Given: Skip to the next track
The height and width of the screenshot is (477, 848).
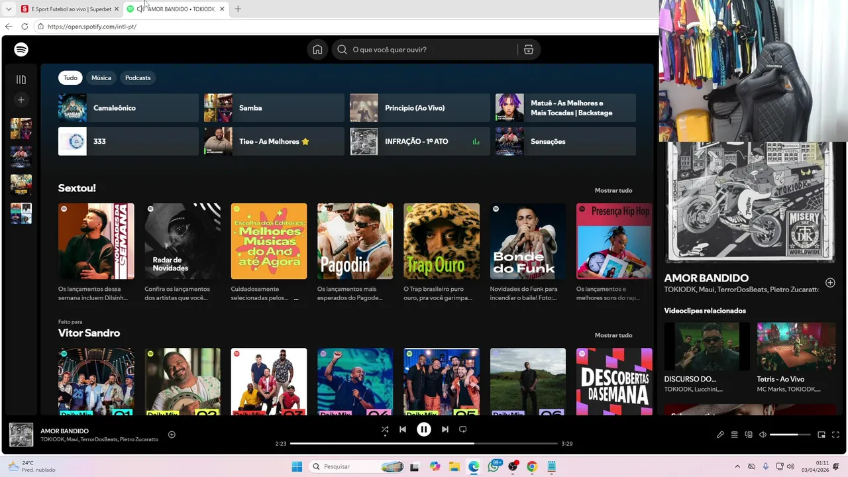Looking at the screenshot, I should (x=445, y=429).
